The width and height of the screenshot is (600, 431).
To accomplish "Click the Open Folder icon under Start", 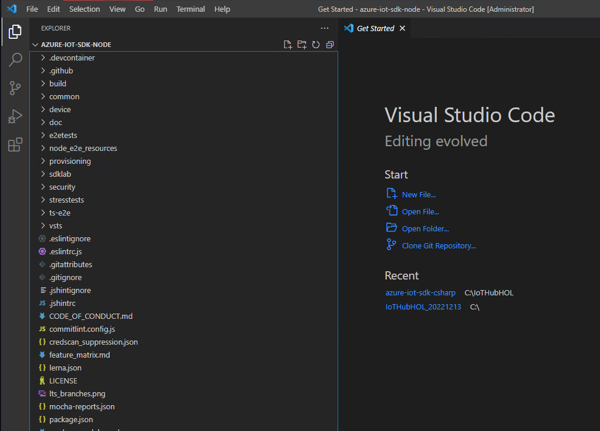I will [x=392, y=228].
